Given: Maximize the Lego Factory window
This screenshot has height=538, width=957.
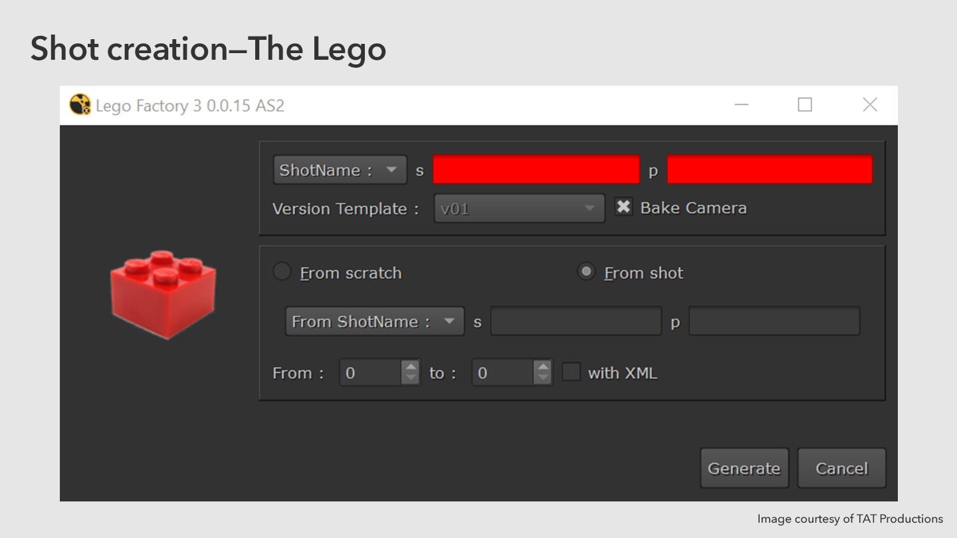Looking at the screenshot, I should click(x=805, y=104).
